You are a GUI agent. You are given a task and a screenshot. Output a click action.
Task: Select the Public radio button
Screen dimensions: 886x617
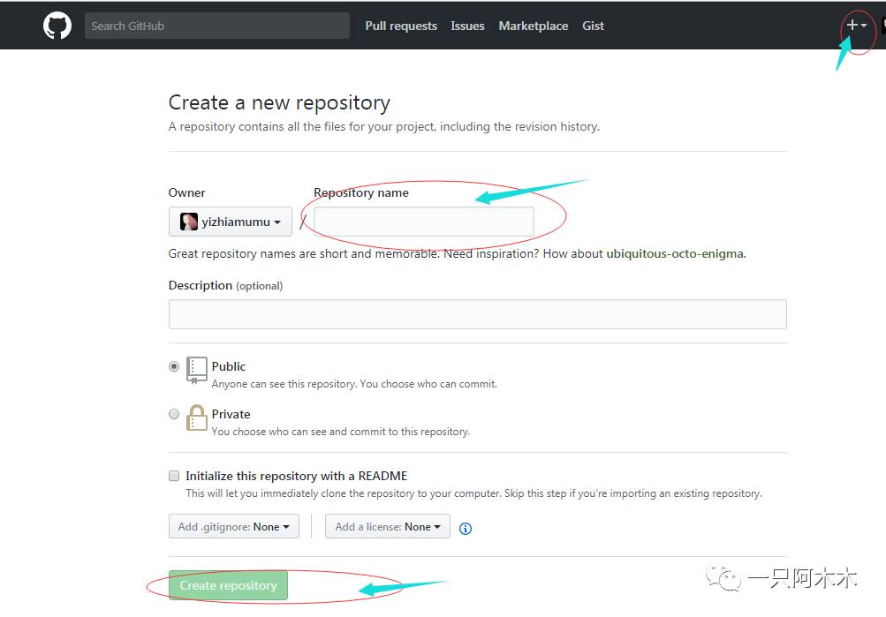coord(174,366)
